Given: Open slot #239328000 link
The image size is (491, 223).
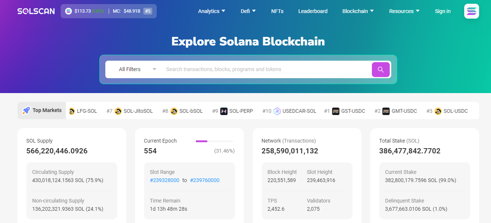Looking at the screenshot, I should (165, 180).
